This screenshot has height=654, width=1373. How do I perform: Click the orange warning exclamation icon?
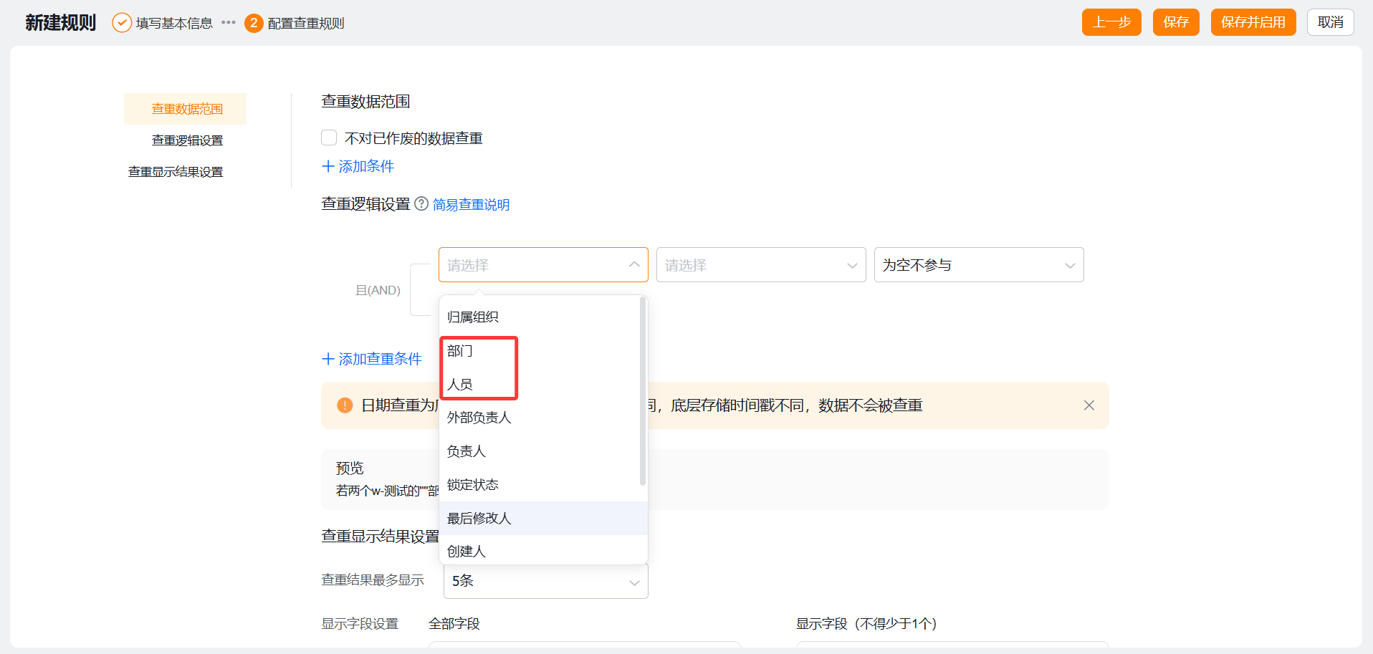pos(345,405)
